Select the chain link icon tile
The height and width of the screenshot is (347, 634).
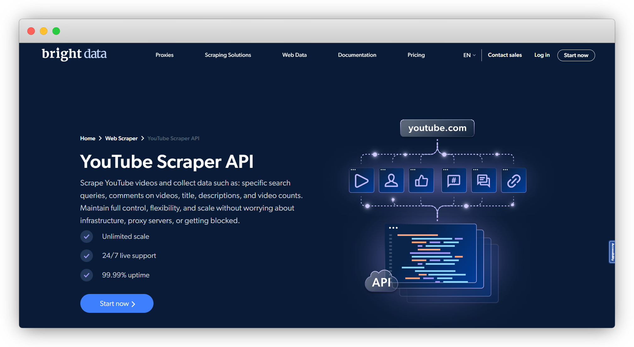513,180
